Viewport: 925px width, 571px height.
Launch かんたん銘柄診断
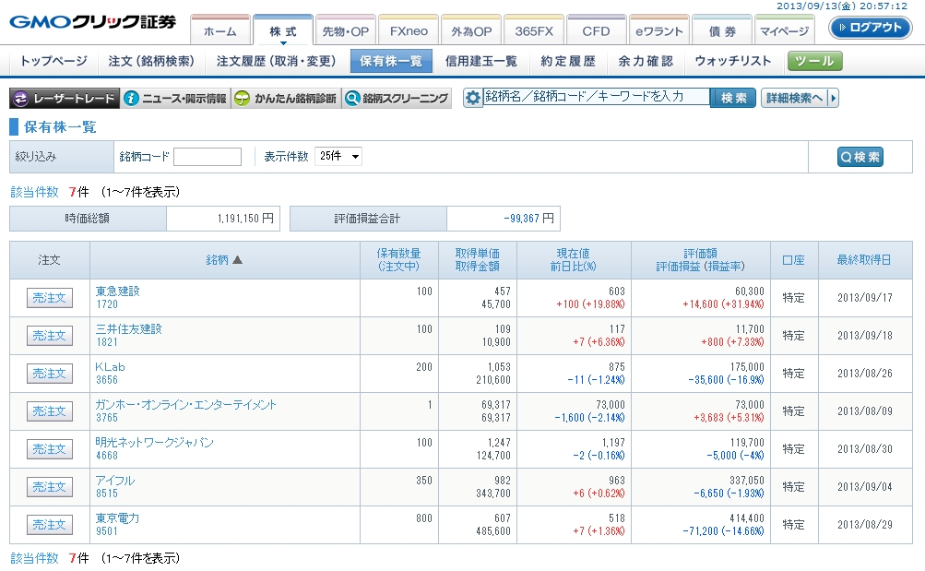point(285,99)
